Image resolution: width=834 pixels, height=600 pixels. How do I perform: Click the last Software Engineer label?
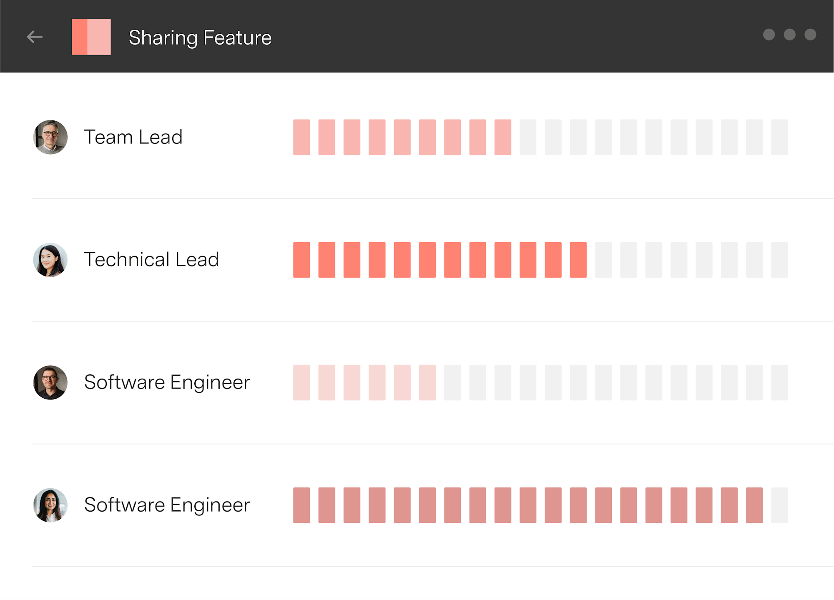pyautogui.click(x=167, y=505)
